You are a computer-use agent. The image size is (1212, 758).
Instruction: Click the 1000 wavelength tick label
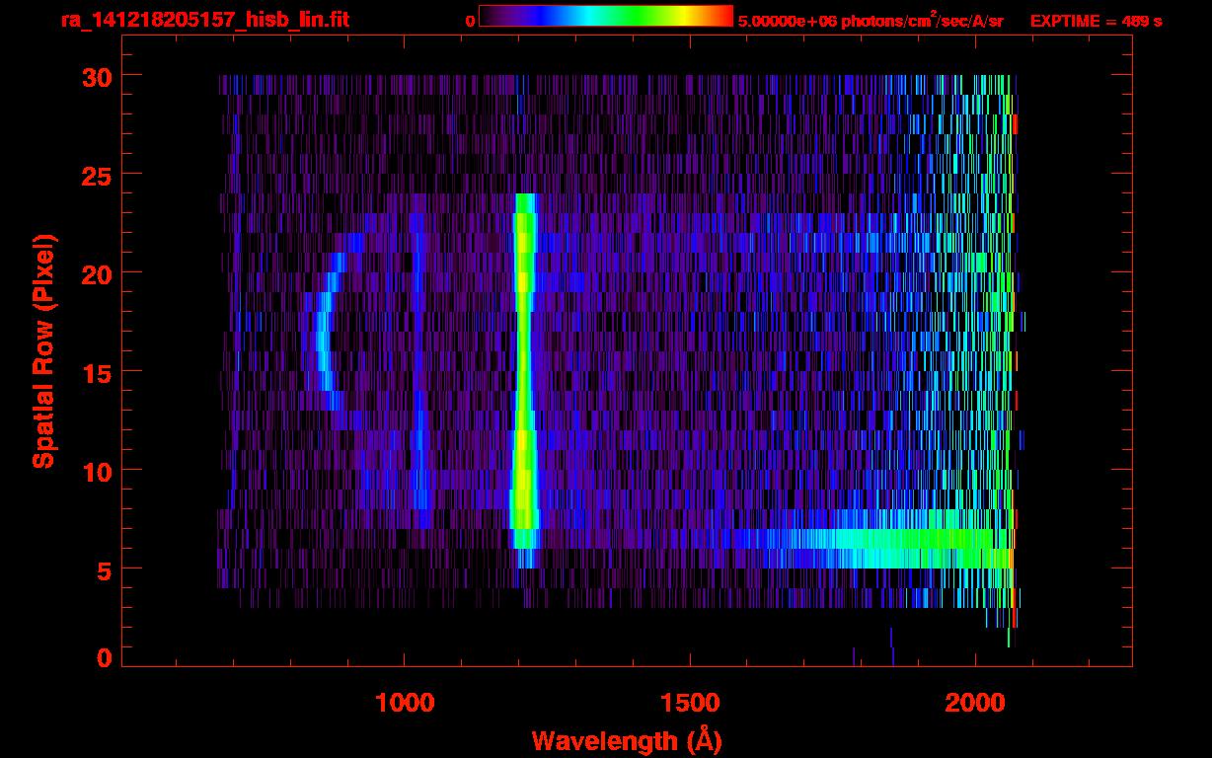click(405, 702)
